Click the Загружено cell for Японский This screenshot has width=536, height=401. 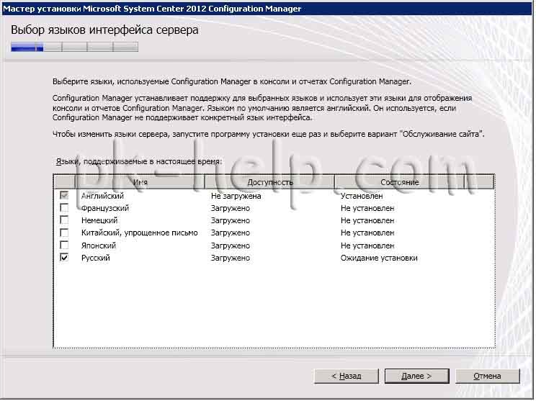point(231,246)
